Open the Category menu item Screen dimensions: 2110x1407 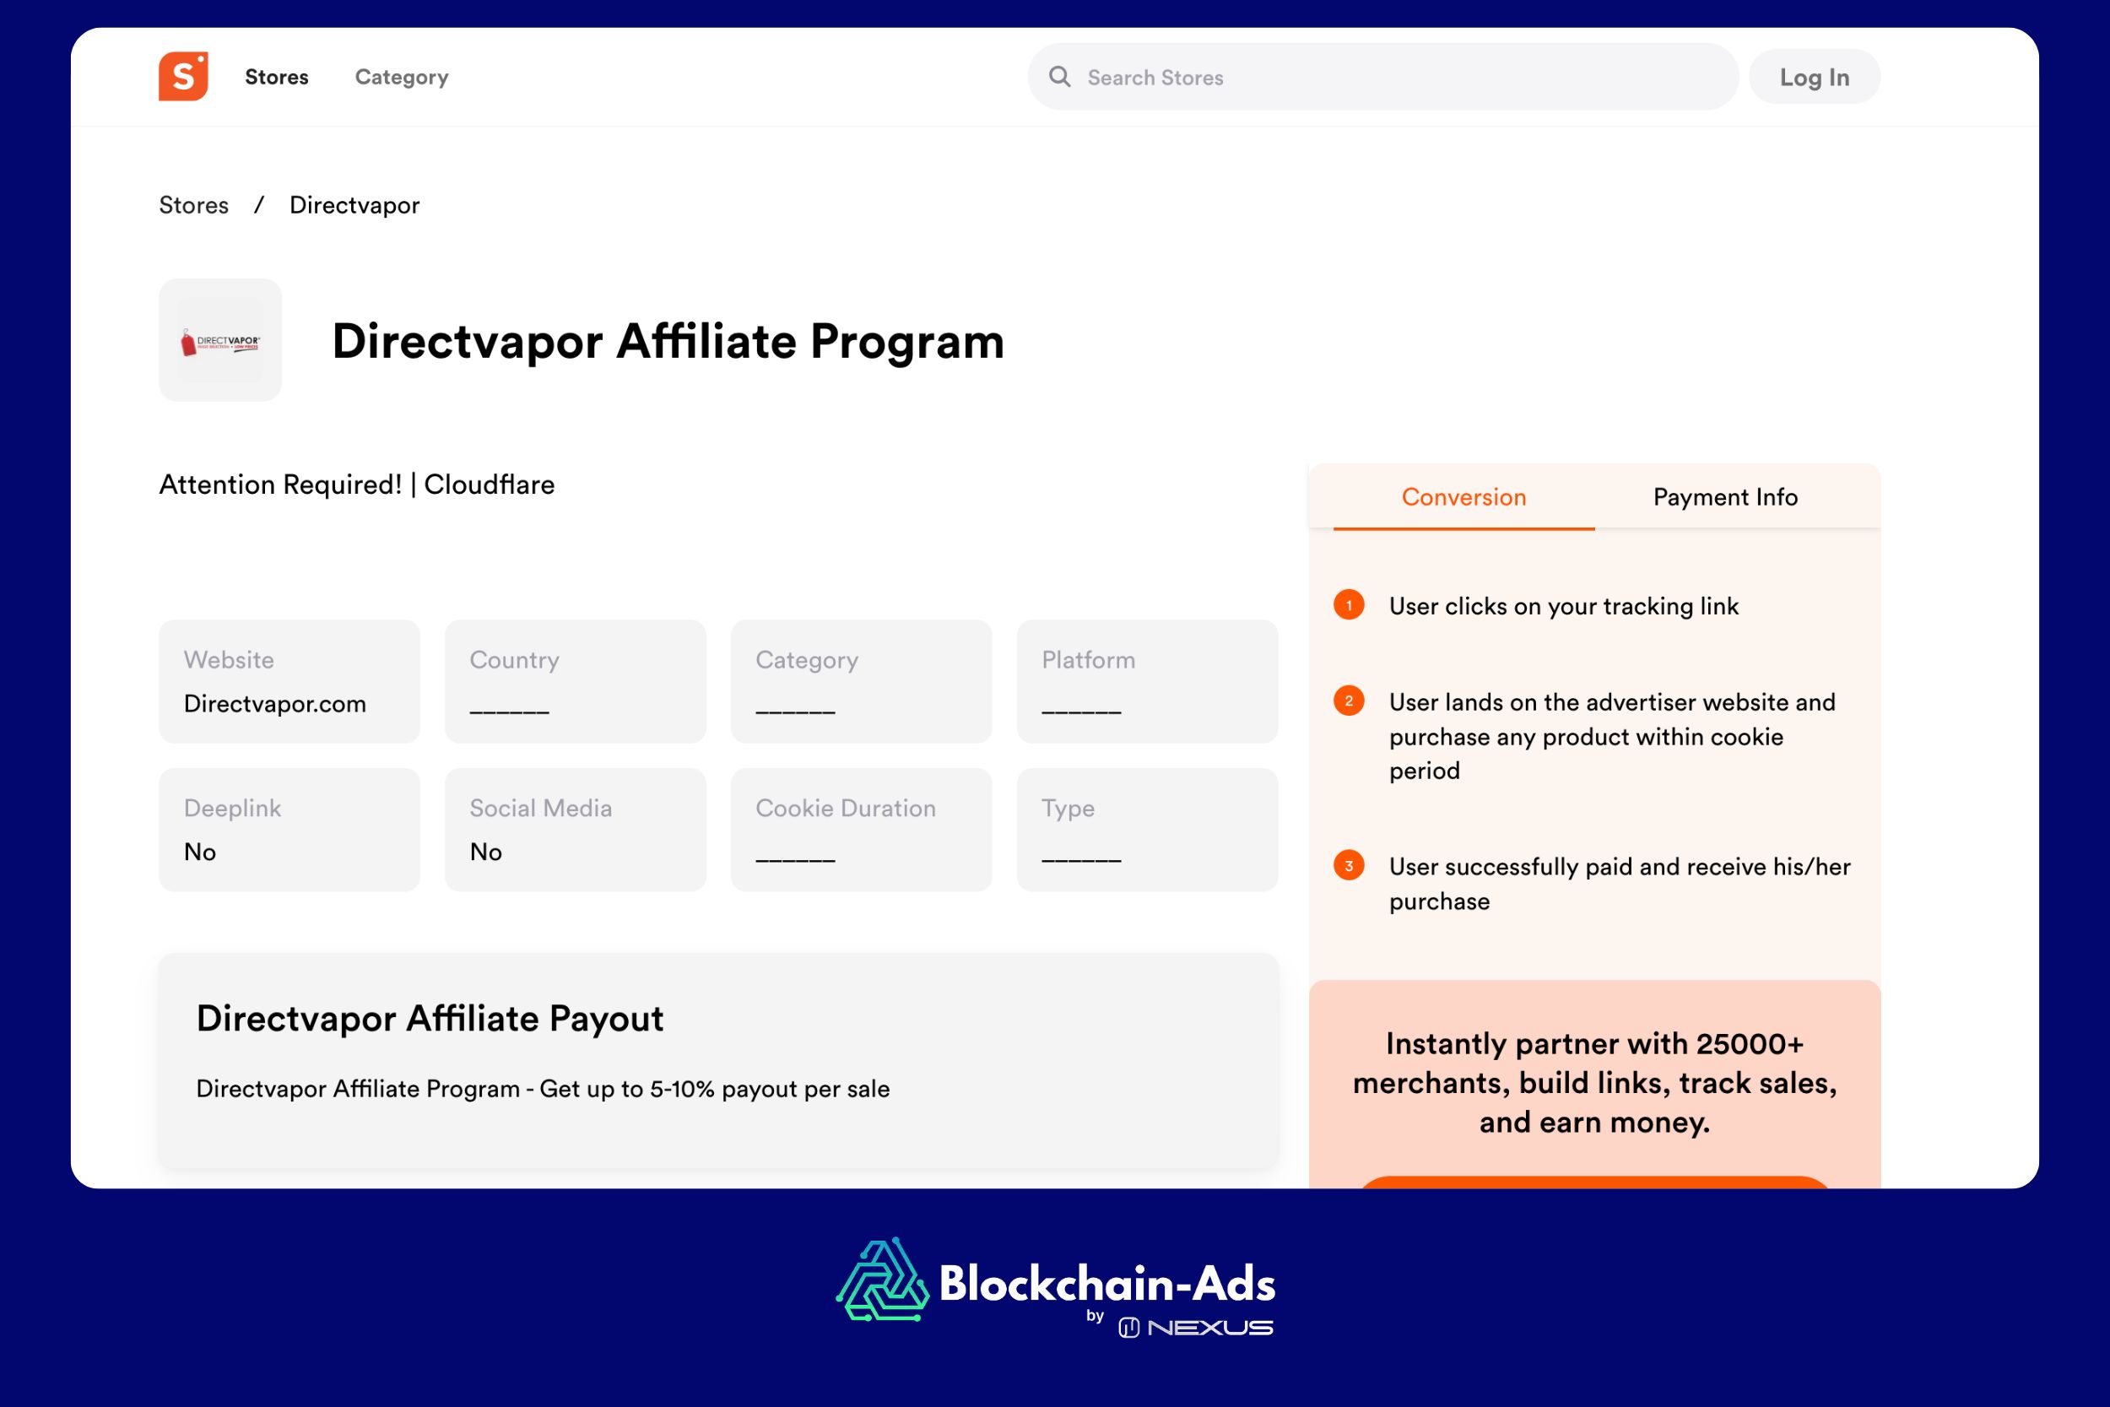tap(401, 76)
